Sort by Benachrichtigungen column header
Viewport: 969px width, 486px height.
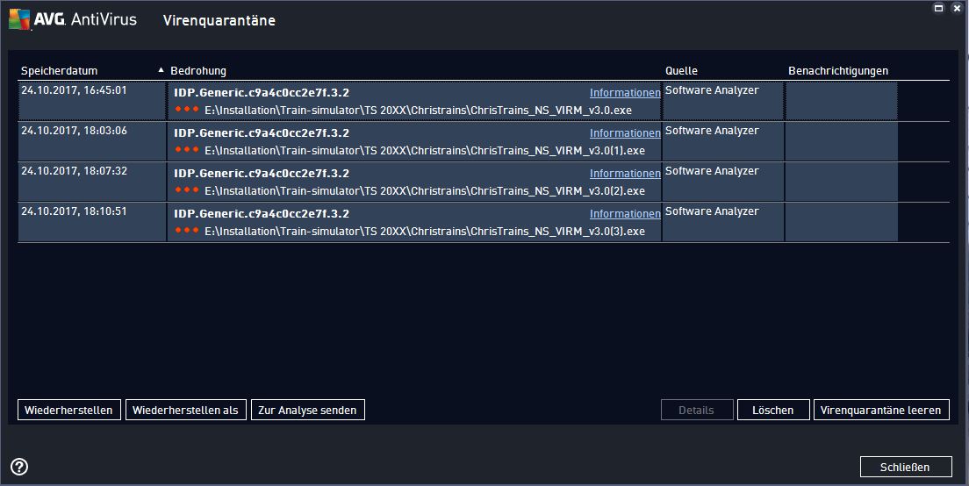coord(838,71)
